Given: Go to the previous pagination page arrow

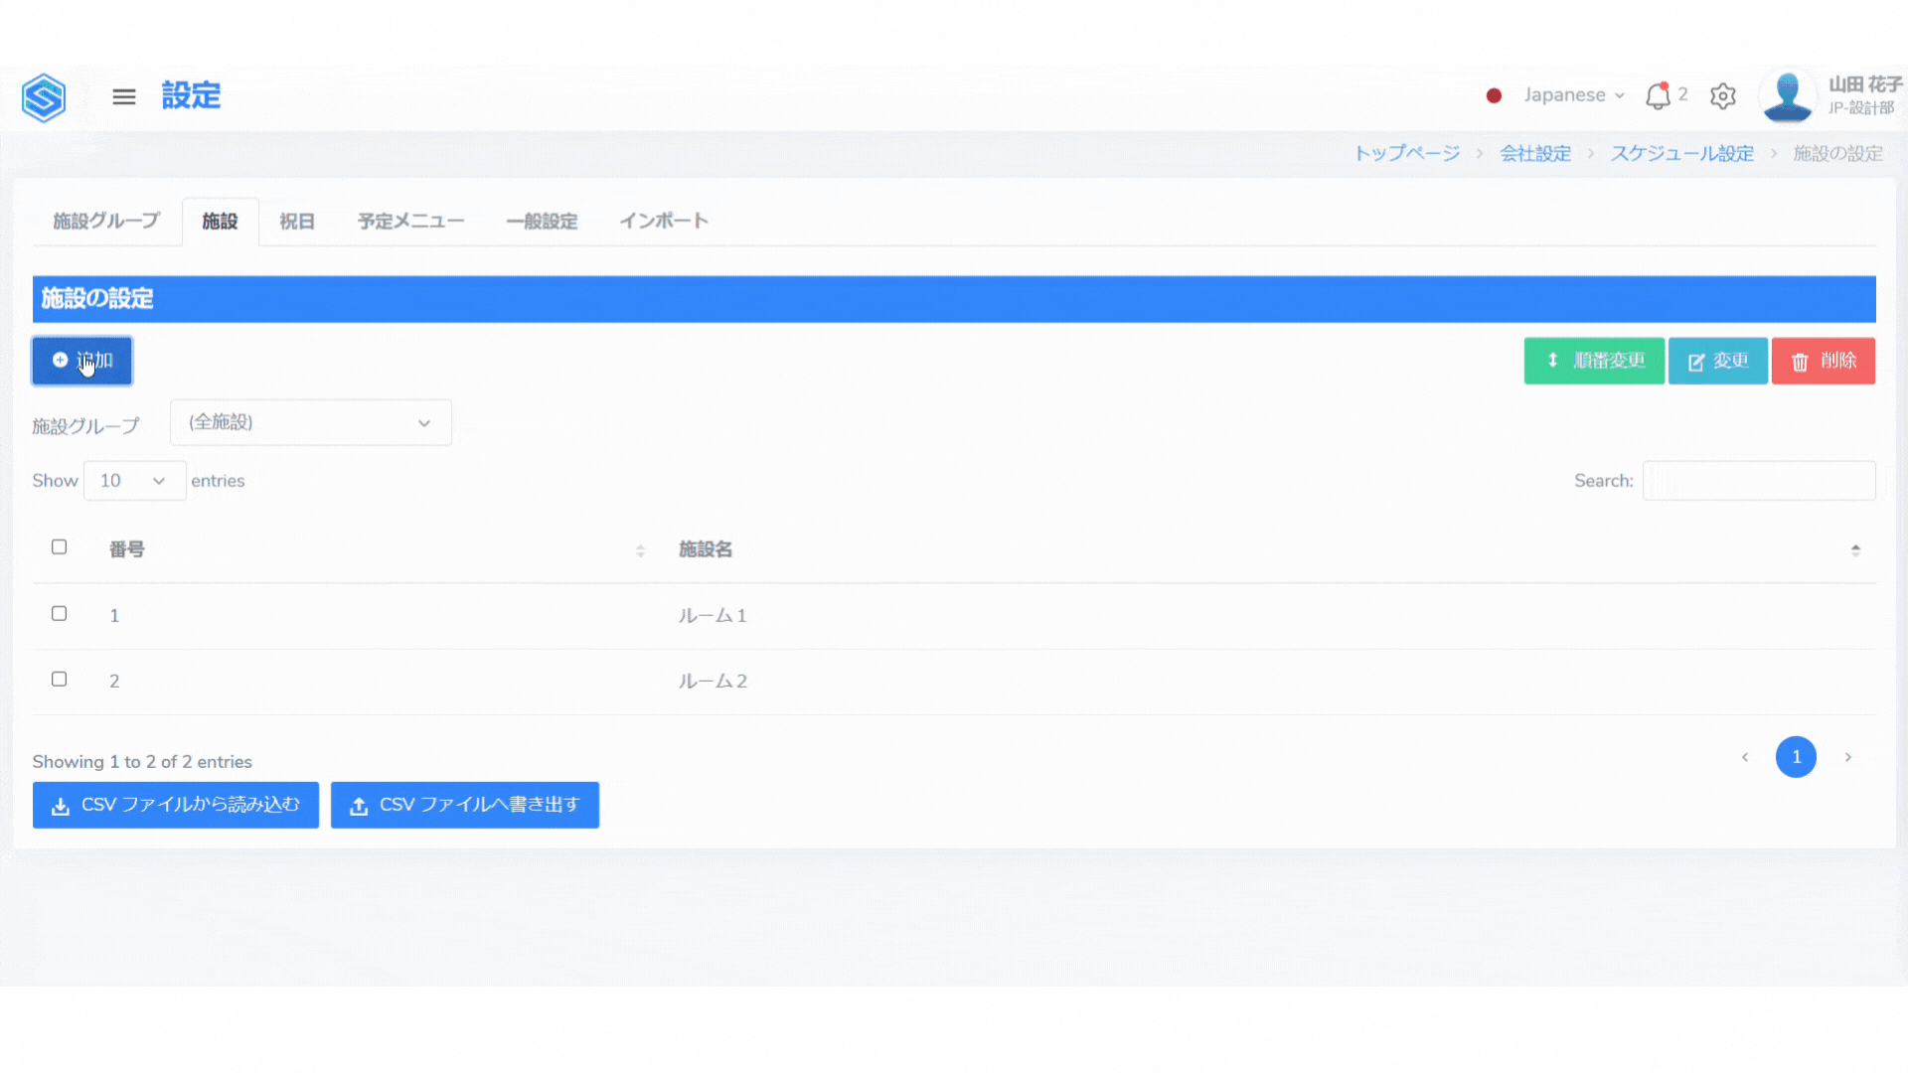Looking at the screenshot, I should 1745,757.
